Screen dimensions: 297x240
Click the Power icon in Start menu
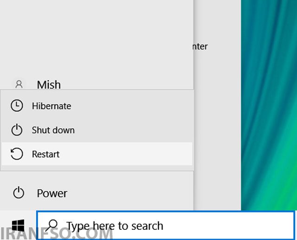point(19,193)
